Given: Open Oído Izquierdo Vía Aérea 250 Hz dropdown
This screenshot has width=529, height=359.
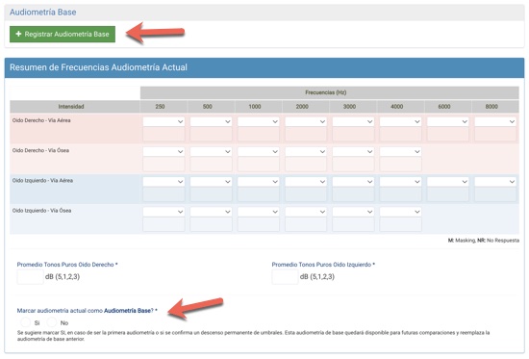Looking at the screenshot, I should [164, 182].
